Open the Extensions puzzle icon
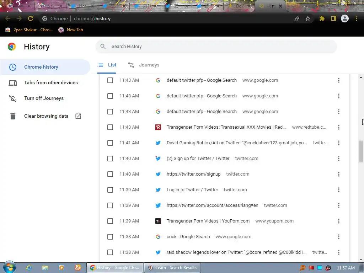The width and height of the screenshot is (364, 273). (322, 18)
